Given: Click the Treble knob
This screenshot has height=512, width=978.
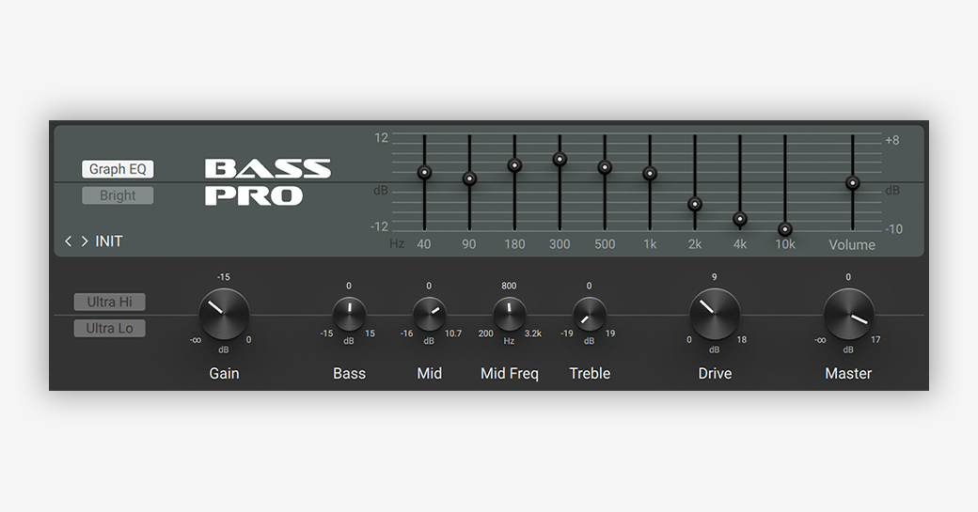Looking at the screenshot, I should tap(590, 314).
